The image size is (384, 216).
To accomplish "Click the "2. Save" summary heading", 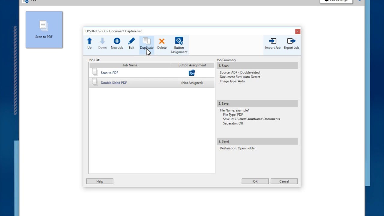I will [x=257, y=103].
